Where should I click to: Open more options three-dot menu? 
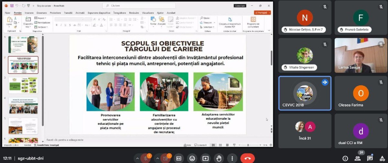(x=232, y=158)
